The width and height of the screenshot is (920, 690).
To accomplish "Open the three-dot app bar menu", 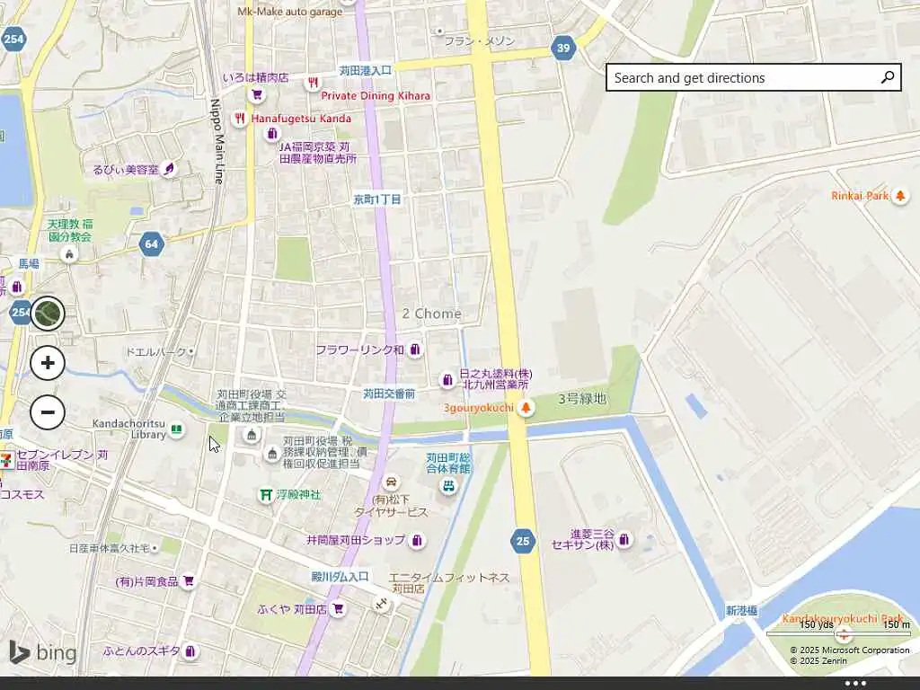I will tap(855, 684).
